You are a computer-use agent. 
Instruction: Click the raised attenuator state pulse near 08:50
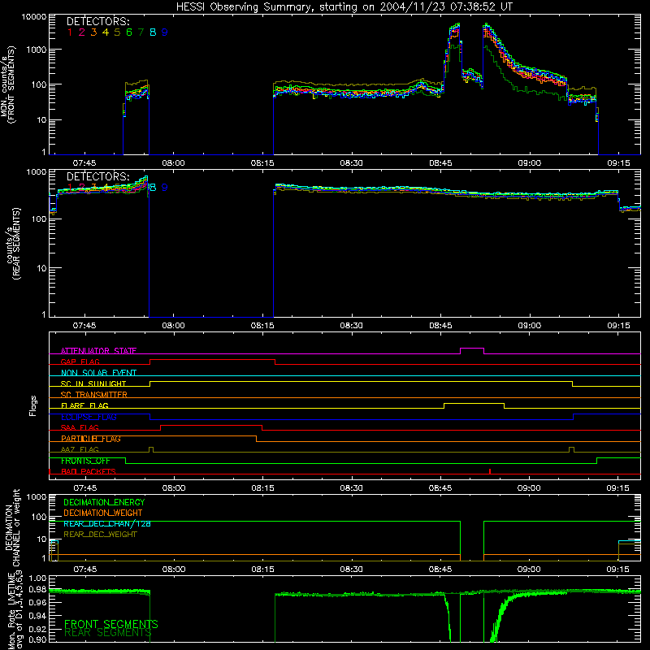(x=472, y=349)
